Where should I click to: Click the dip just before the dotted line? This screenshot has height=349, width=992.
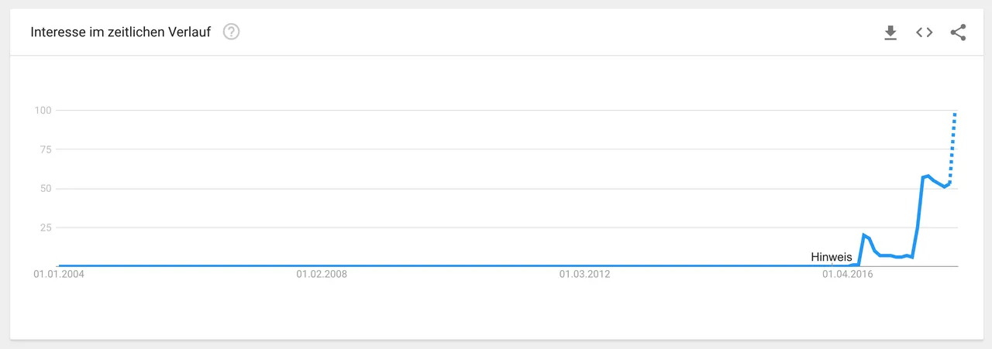tap(945, 186)
